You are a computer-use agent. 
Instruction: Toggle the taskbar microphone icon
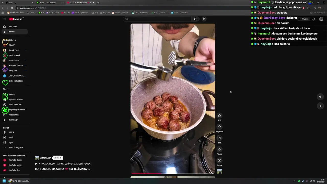click(x=307, y=181)
